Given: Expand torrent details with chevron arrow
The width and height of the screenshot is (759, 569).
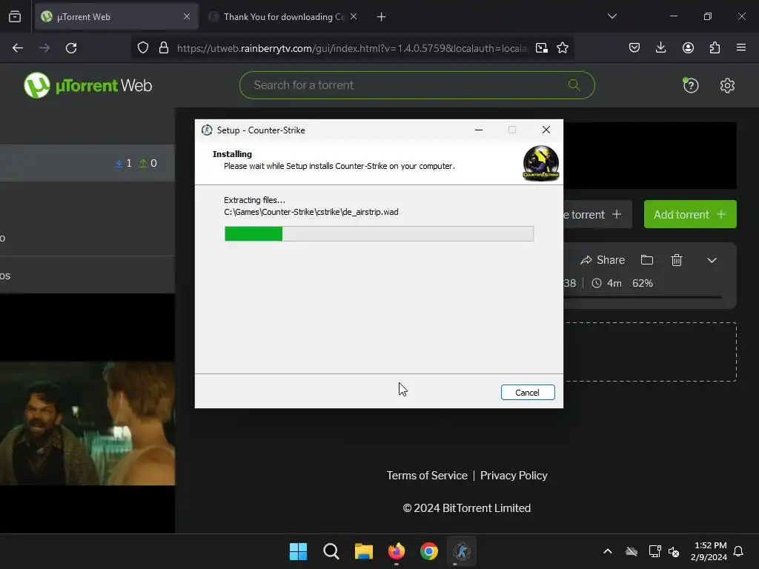Looking at the screenshot, I should 712,260.
